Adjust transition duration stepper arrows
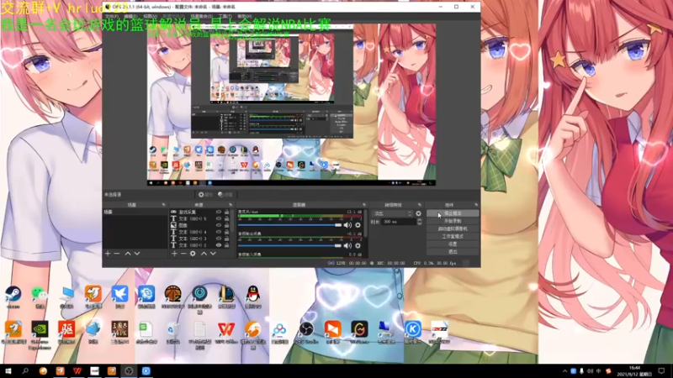The height and width of the screenshot is (378, 673). [419, 222]
